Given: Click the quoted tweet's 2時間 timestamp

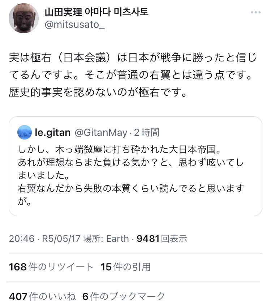Looking at the screenshot, I should point(146,133).
